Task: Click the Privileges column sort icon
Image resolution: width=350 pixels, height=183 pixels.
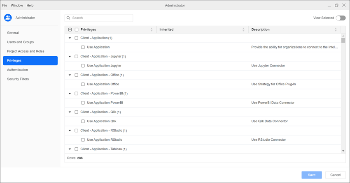Action: tap(152, 30)
